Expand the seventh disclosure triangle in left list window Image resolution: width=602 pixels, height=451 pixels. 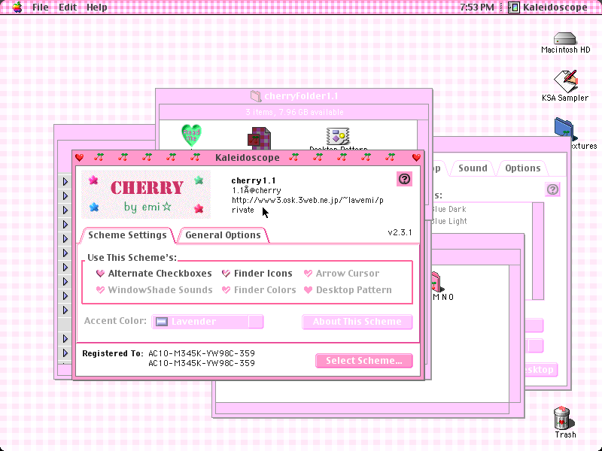[65, 268]
